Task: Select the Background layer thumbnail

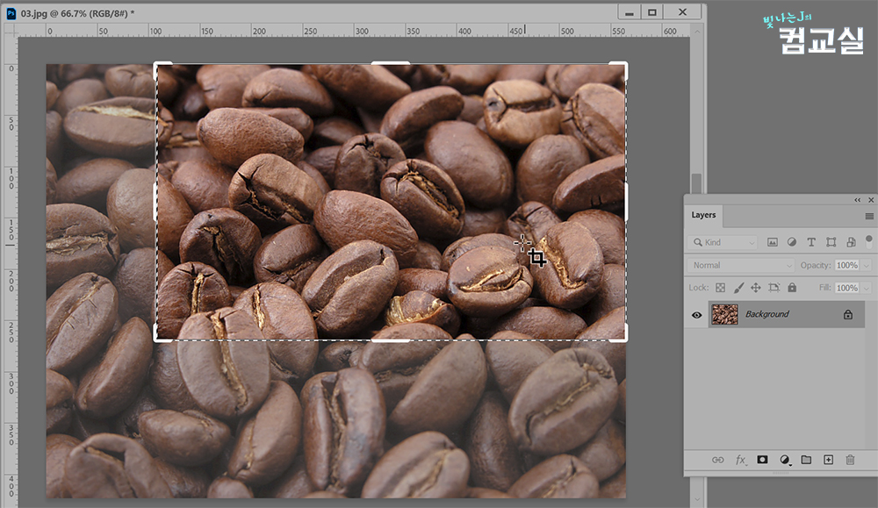Action: pyautogui.click(x=724, y=314)
